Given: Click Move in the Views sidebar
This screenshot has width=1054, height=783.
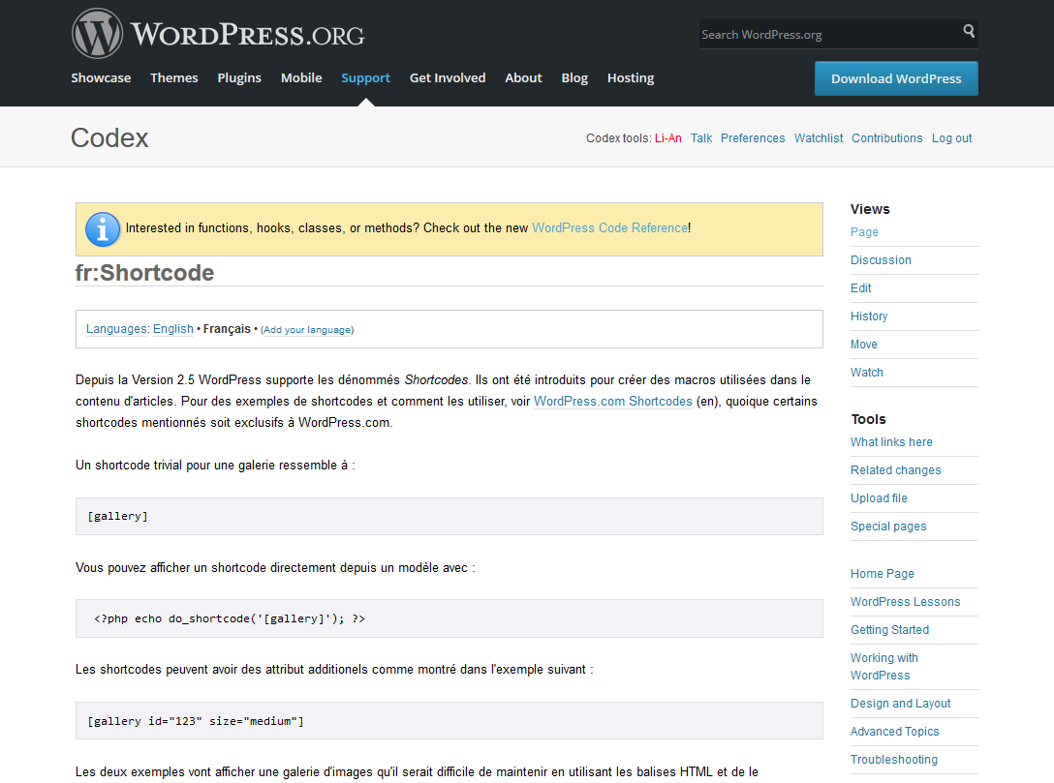Looking at the screenshot, I should (x=864, y=345).
